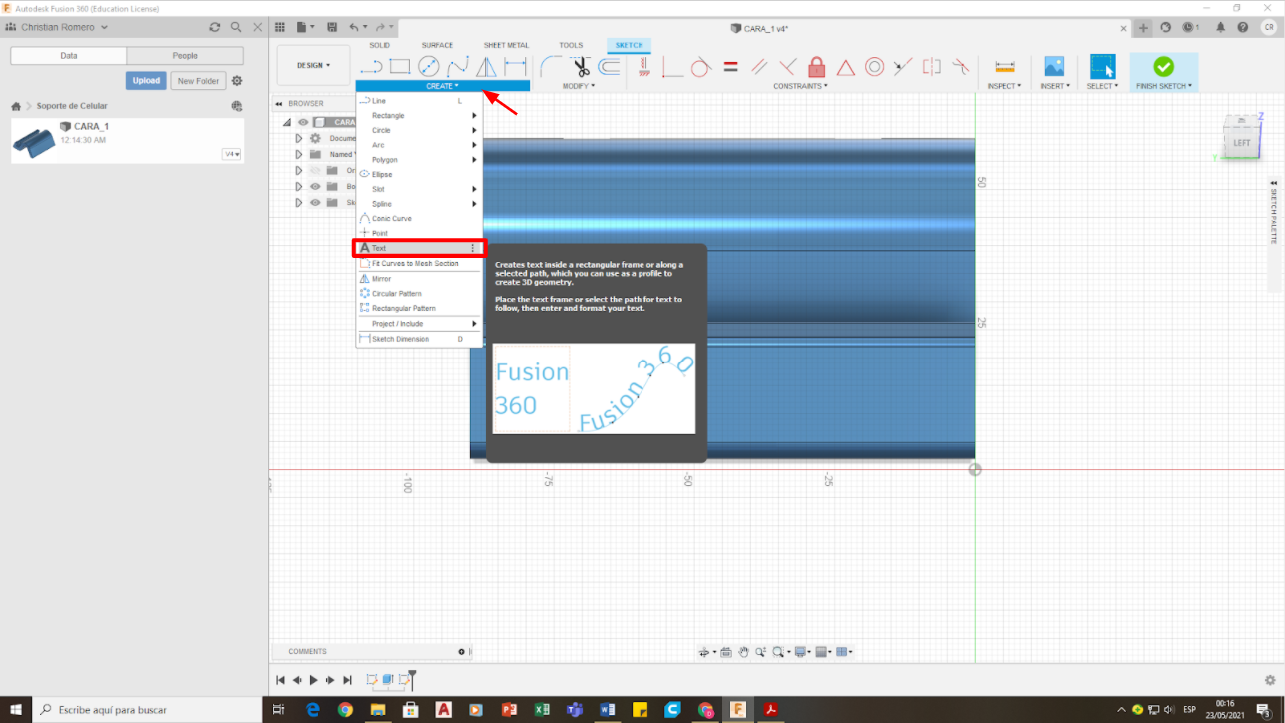Toggle visibility of CARA root component
Viewport: 1285px width, 723px height.
coord(303,123)
